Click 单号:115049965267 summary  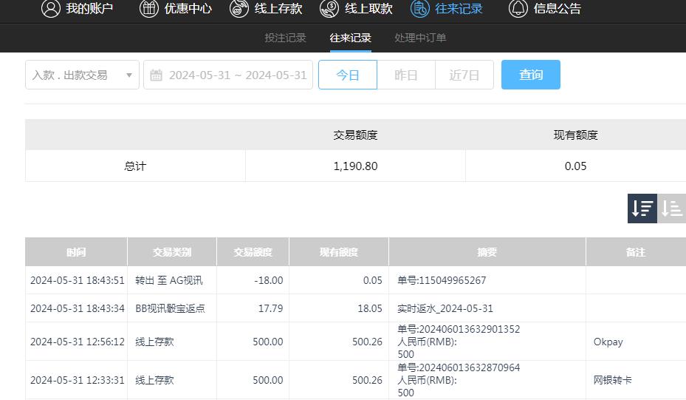(x=442, y=280)
